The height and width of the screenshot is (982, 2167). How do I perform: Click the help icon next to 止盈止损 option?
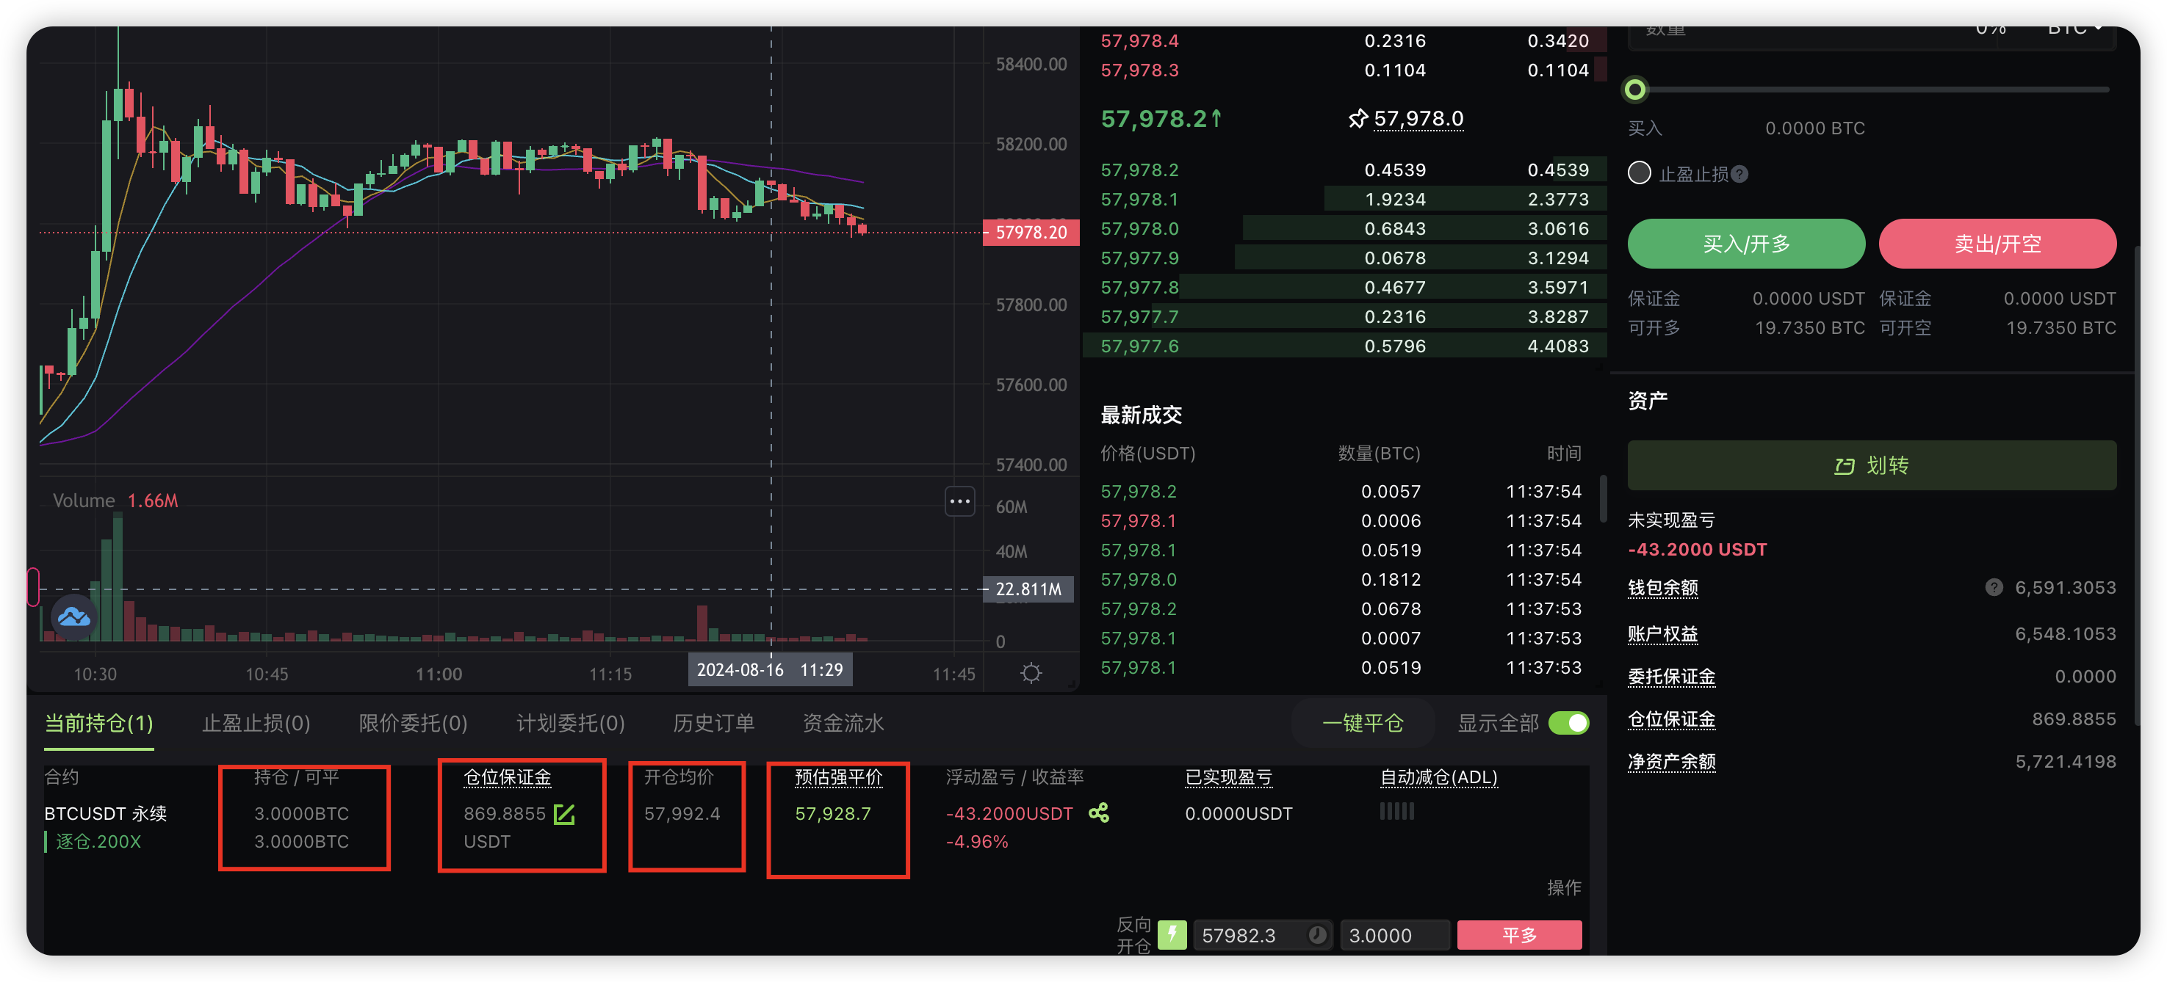pos(1739,174)
